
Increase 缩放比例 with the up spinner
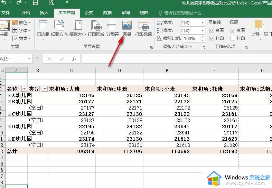(202, 37)
